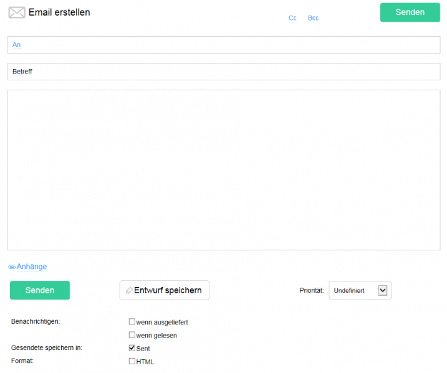Click the bottom green Senden button
This screenshot has height=373, width=447.
40,290
